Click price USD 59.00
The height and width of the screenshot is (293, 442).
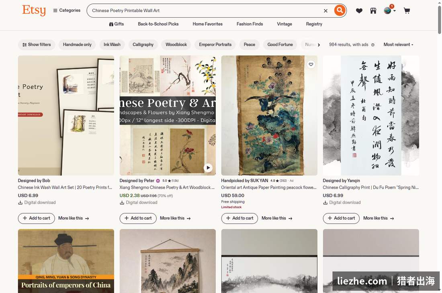click(233, 195)
